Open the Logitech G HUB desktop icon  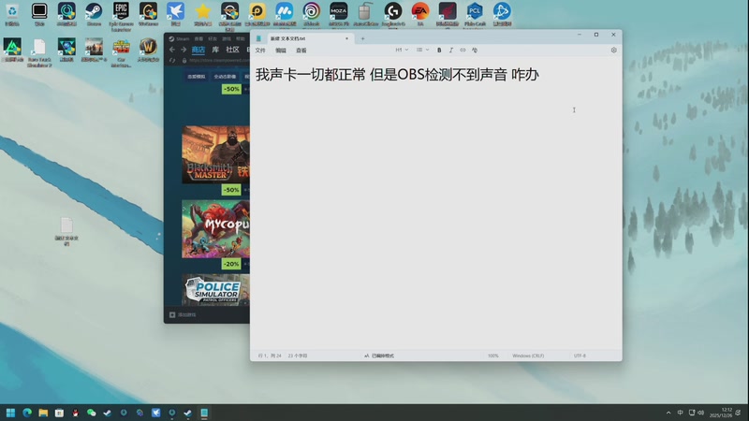393,14
